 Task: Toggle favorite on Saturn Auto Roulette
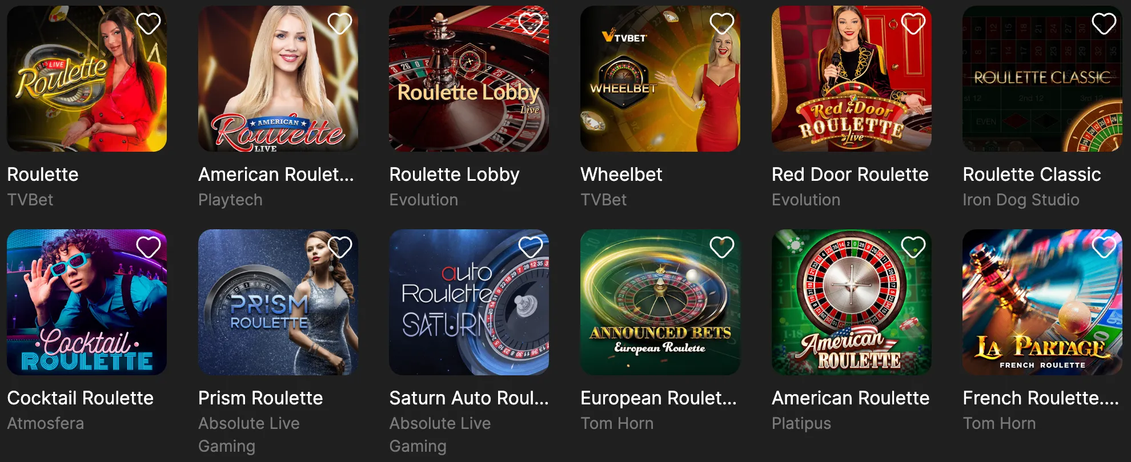(x=531, y=247)
